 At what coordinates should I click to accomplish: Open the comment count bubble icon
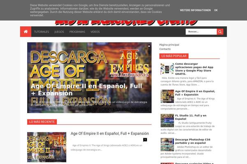pyautogui.click(x=145, y=139)
